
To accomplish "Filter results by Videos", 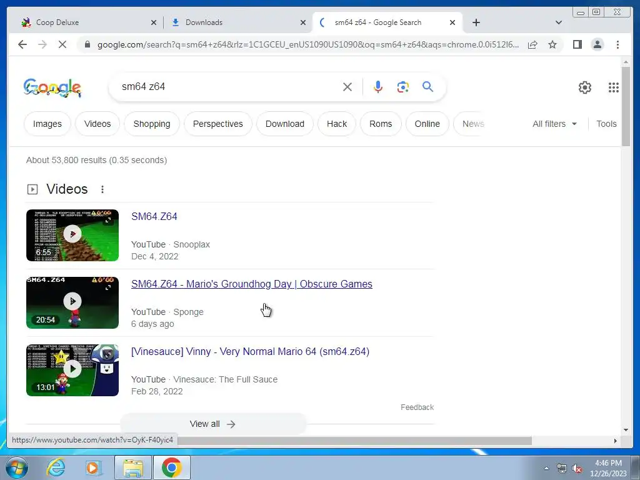I will coord(97,124).
